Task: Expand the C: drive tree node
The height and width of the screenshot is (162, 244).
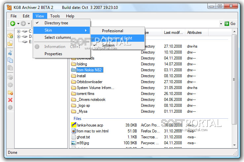Action: click(x=18, y=31)
